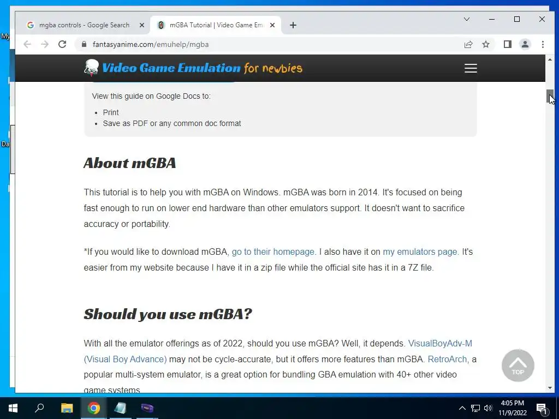Open File Explorer from the taskbar
This screenshot has width=559, height=419.
point(67,408)
